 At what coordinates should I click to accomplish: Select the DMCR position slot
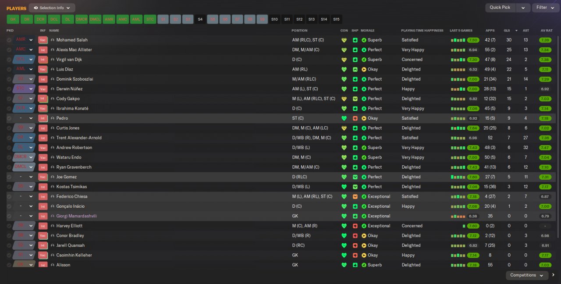pyautogui.click(x=81, y=19)
